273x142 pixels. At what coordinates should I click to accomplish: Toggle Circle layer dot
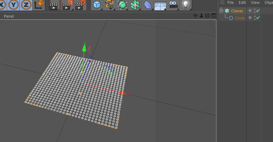pyautogui.click(x=250, y=18)
